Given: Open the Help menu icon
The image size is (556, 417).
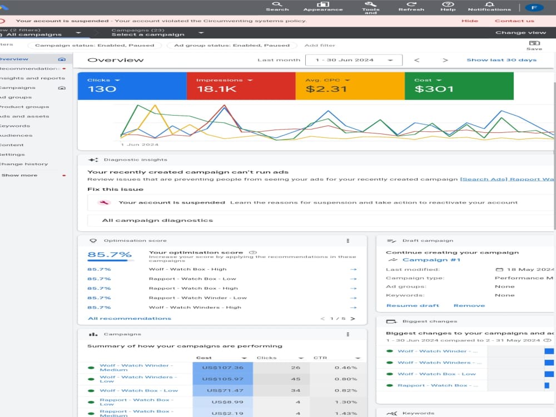Looking at the screenshot, I should click(x=448, y=6).
